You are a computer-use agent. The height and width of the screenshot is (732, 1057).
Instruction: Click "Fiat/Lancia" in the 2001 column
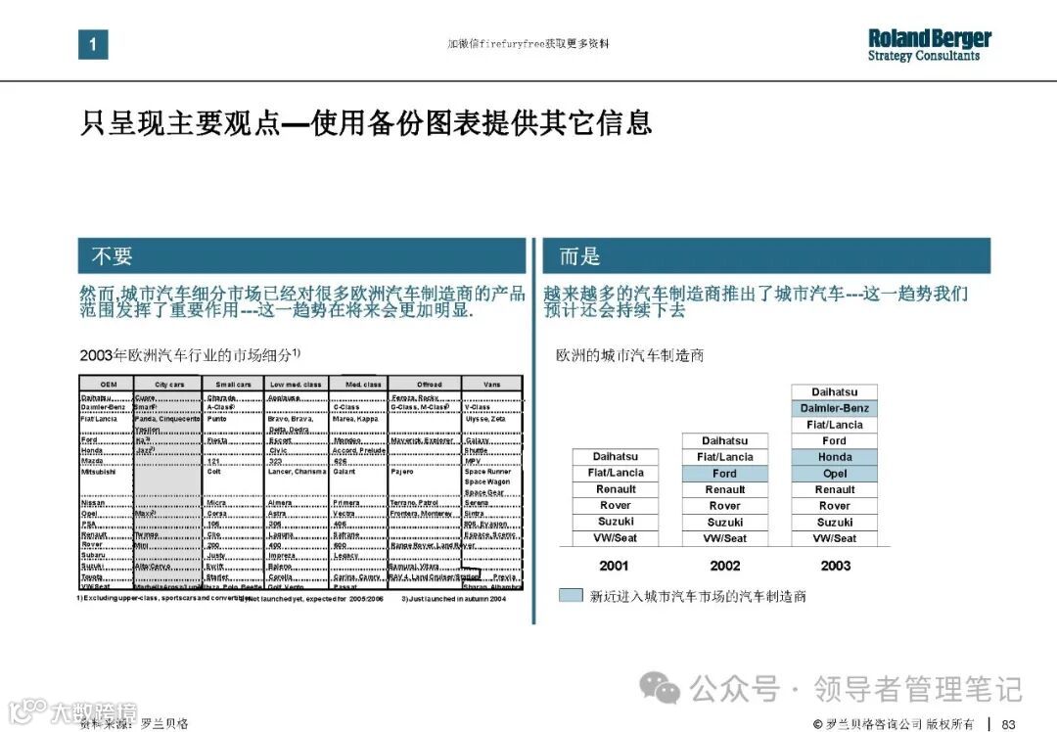pyautogui.click(x=616, y=473)
